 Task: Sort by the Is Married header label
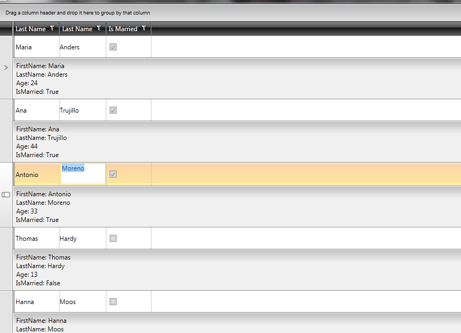pyautogui.click(x=123, y=29)
